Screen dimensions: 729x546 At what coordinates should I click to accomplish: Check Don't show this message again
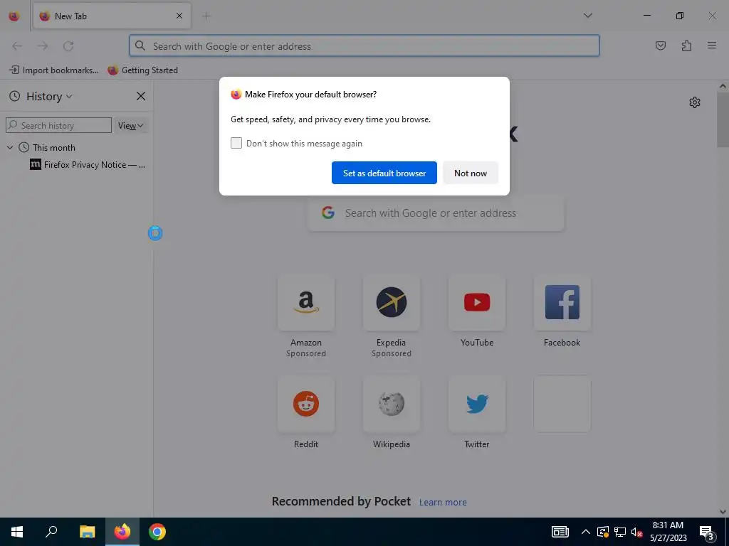(x=236, y=143)
